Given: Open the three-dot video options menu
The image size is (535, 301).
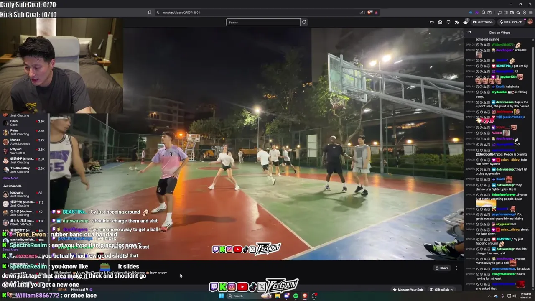Looking at the screenshot, I should click(456, 268).
